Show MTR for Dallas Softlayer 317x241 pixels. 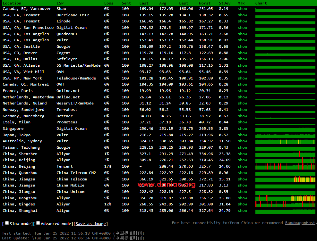click(x=242, y=59)
